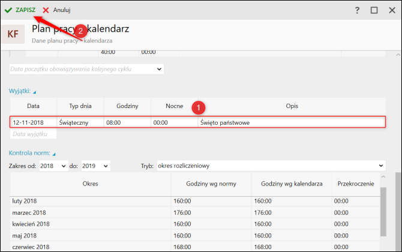
Task: Select the marzec 2018 row
Action: [195, 213]
